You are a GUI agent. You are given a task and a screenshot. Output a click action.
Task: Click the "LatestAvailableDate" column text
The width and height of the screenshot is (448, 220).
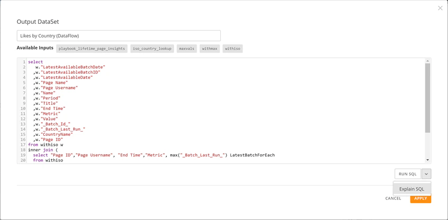(67, 77)
